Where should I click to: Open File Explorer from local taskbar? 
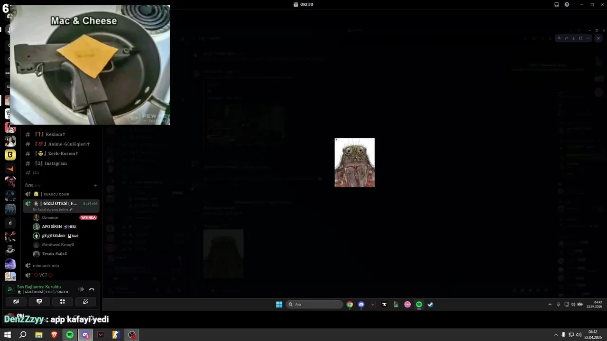pyautogui.click(x=39, y=335)
